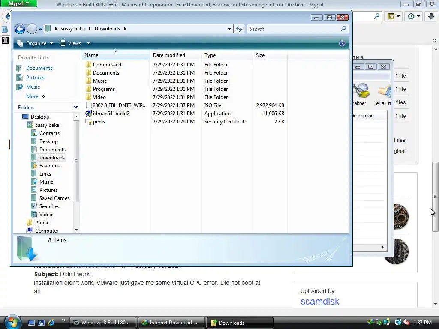
Task: Click the volume muted tray icon
Action: pos(406,323)
